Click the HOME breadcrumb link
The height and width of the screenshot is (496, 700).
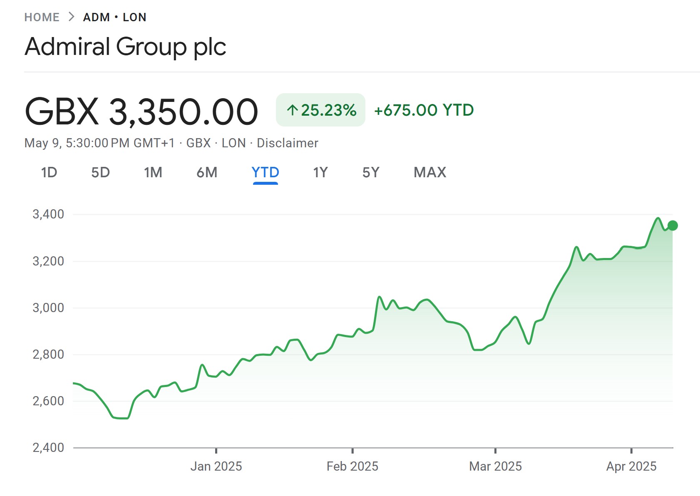42,17
